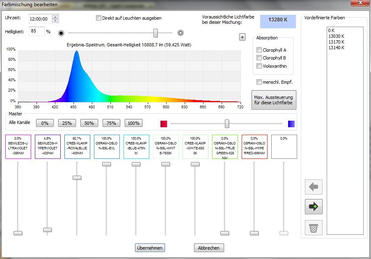This screenshot has width=371, height=259.
Task: Click the green plus arrow add-color icon
Action: click(x=314, y=207)
